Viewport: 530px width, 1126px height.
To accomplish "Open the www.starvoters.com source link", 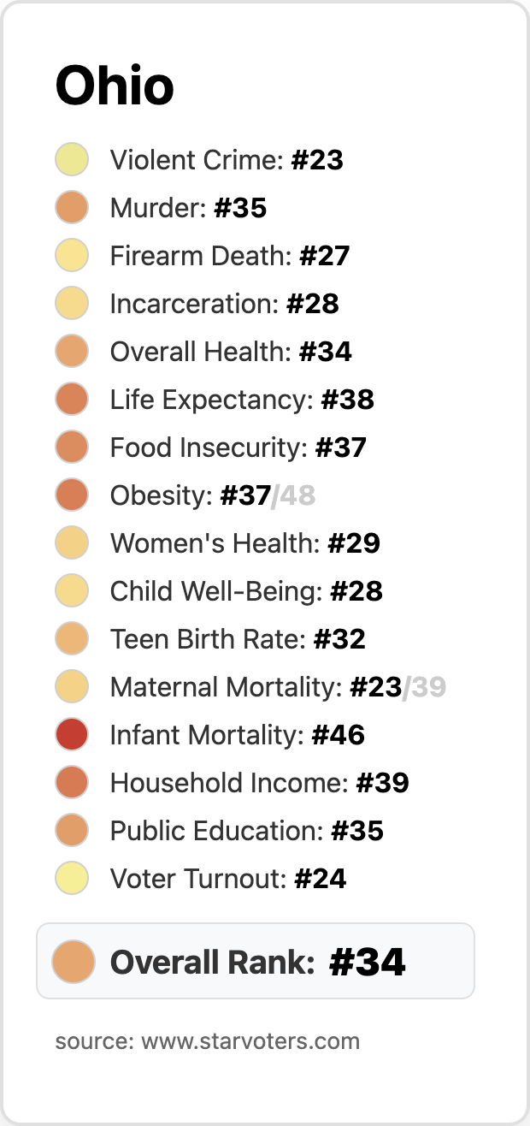I will pos(250,1041).
